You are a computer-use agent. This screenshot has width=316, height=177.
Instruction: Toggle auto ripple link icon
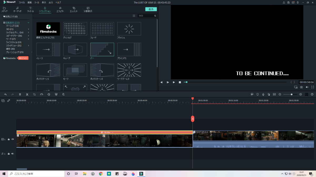point(9,101)
